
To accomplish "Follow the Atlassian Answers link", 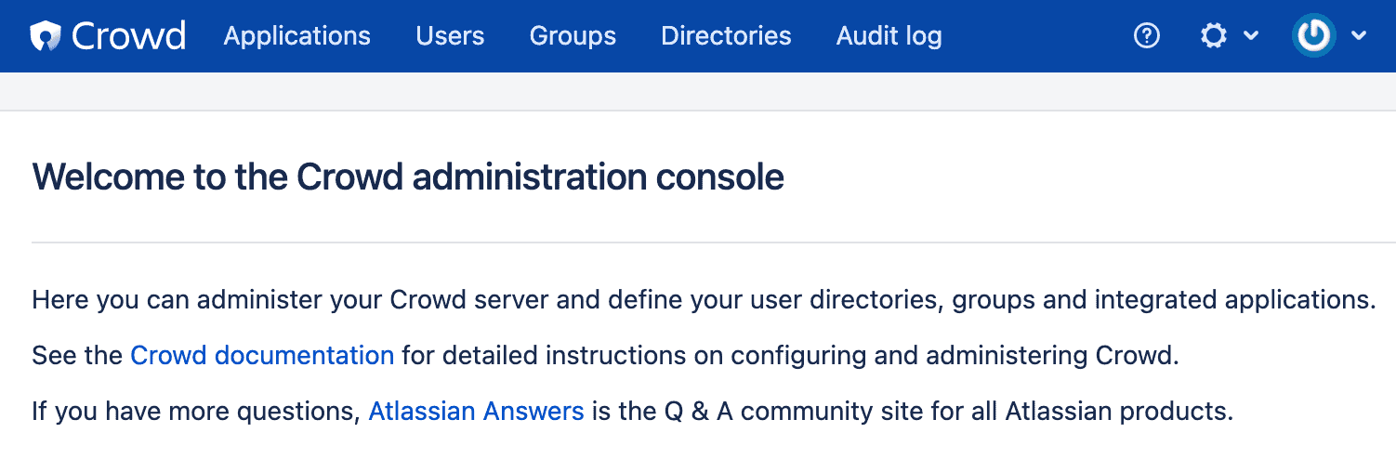I will [x=476, y=412].
